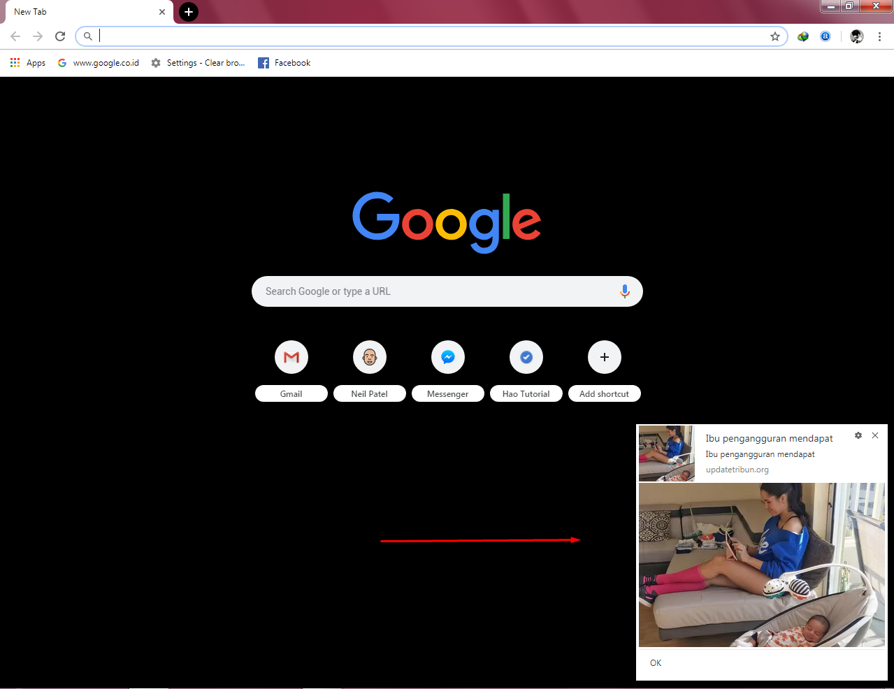Click the notification photo thumbnail
Screen dimensions: 894x689
coord(666,454)
